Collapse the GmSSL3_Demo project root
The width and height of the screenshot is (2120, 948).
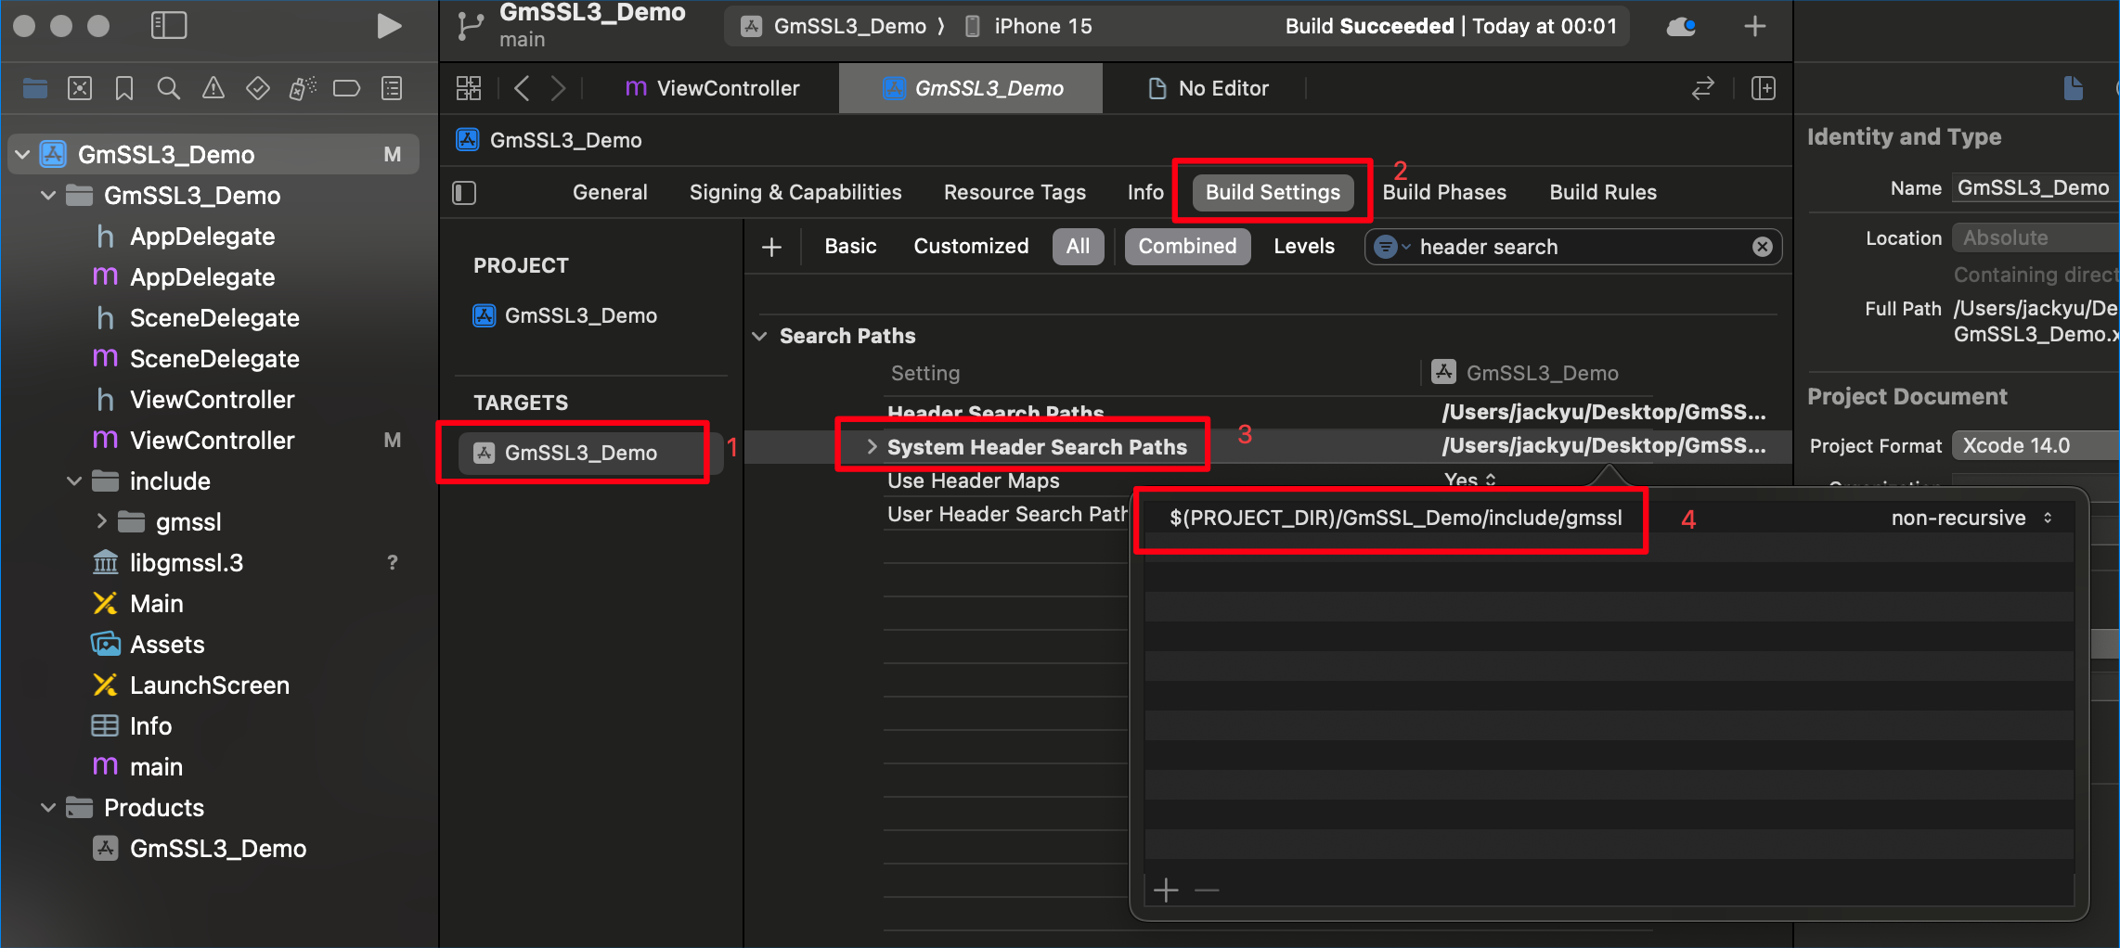click(23, 154)
